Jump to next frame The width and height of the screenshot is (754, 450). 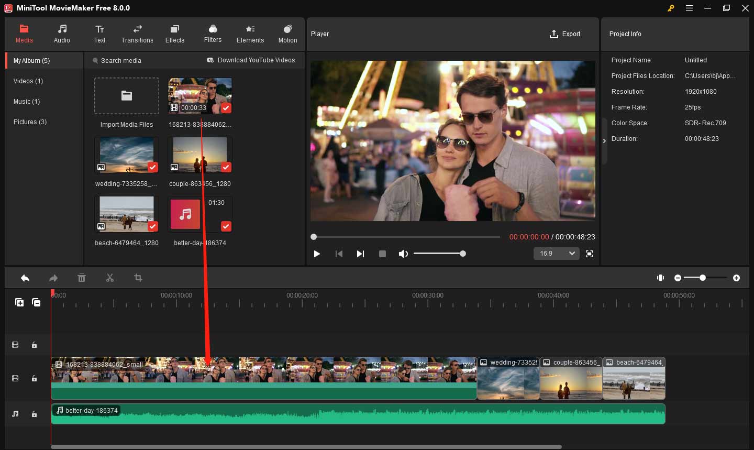(x=360, y=254)
